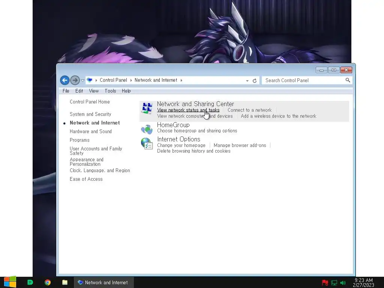Screen dimensions: 384x288
Task: Go back with the blue Back arrow
Action: pos(64,80)
